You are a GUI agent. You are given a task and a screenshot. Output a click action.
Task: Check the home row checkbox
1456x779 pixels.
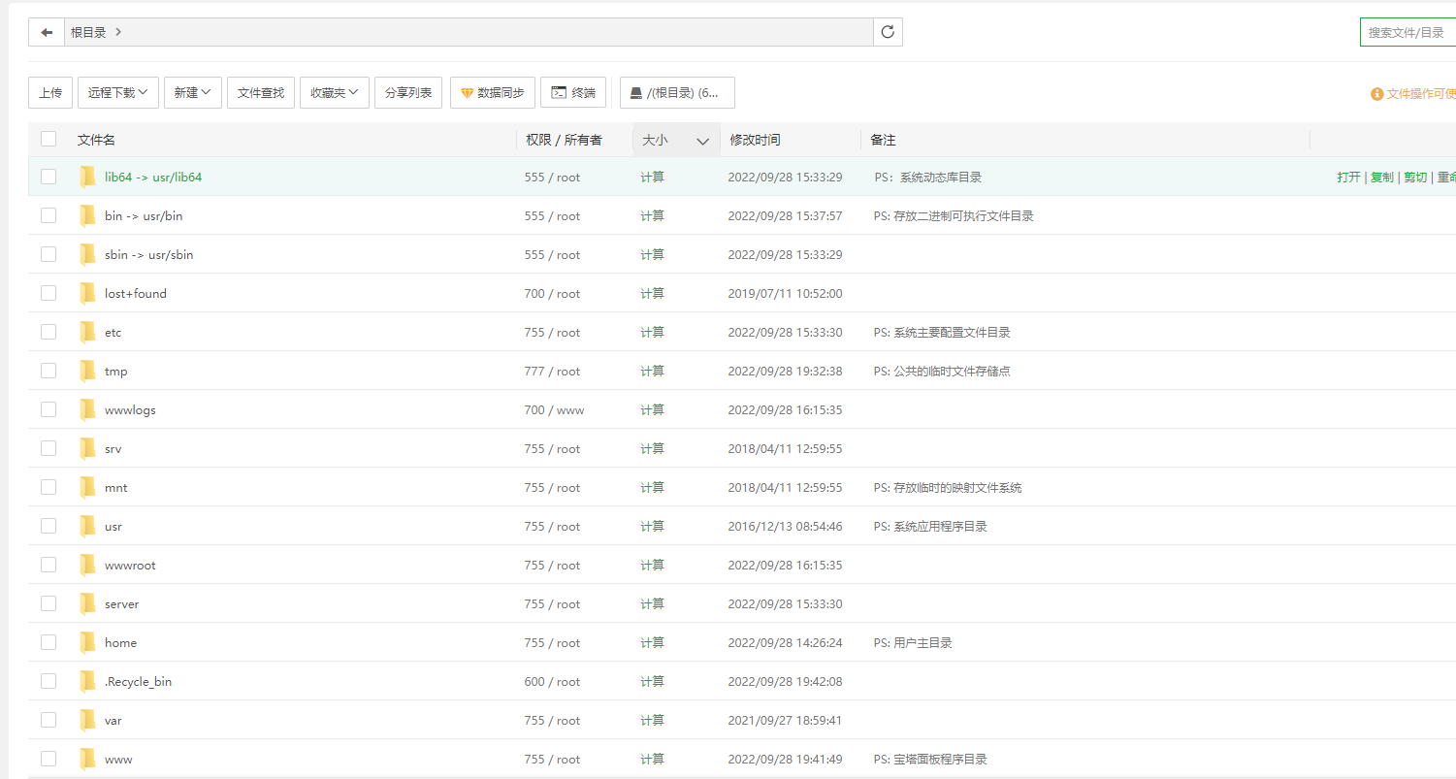(x=49, y=642)
